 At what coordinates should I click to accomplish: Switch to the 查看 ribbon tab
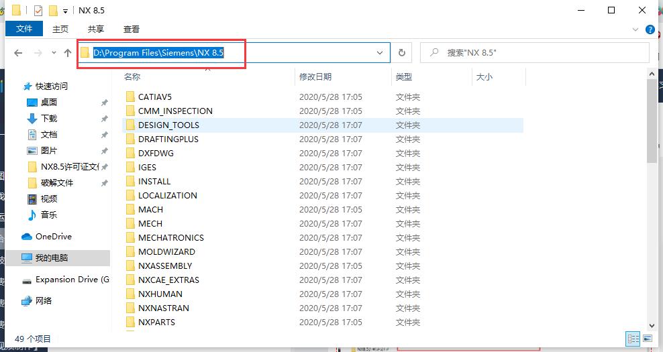131,29
